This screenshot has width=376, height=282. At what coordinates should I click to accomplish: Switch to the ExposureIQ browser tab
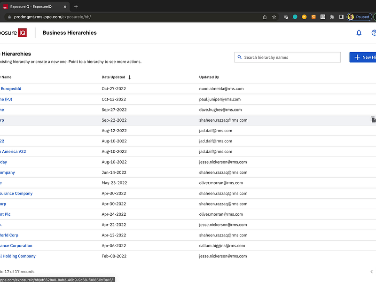[x=33, y=7]
